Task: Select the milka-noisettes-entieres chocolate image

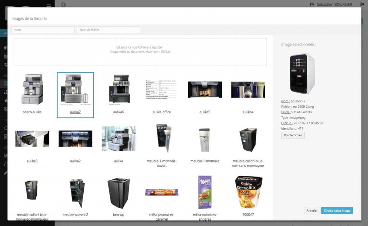Action: [205, 192]
